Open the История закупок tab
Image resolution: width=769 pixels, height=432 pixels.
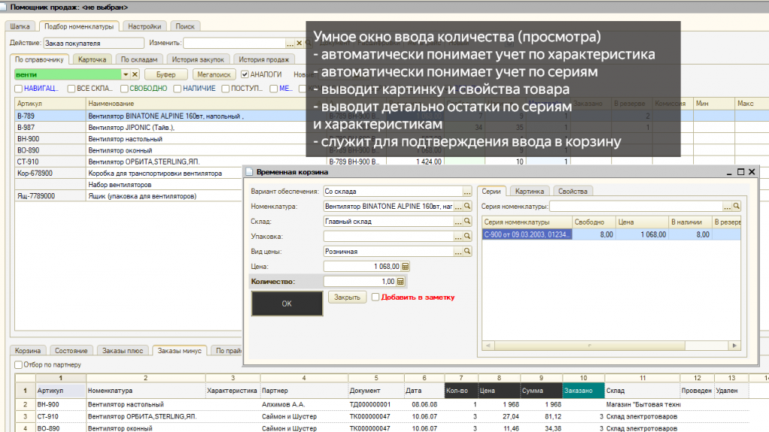(x=198, y=59)
